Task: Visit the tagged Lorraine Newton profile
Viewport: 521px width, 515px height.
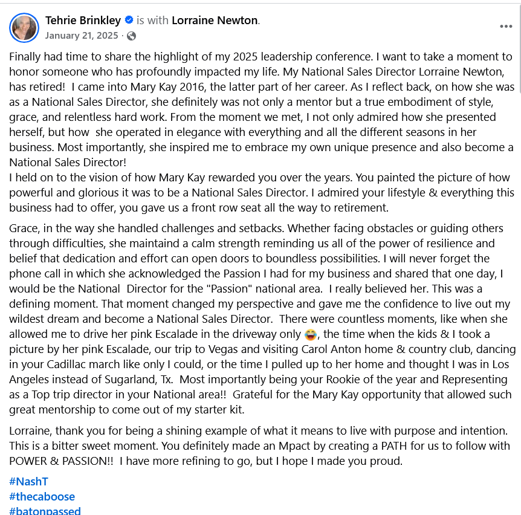Action: coord(215,21)
